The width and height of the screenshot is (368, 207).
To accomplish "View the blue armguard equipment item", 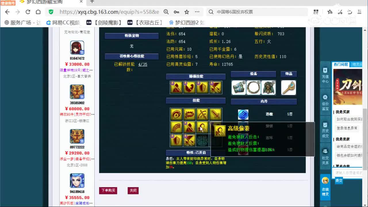I will click(239, 88).
